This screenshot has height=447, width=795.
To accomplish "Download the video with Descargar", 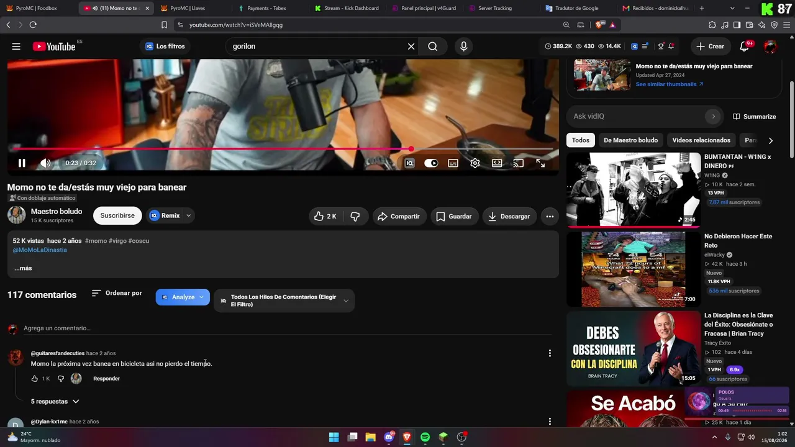I will tap(509, 216).
